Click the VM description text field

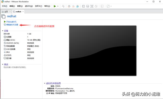coord(15,67)
